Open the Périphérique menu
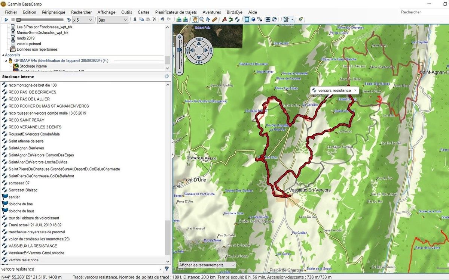 click(54, 12)
